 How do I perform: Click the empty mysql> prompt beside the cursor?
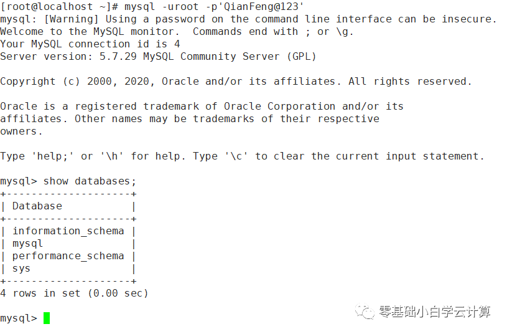(19, 318)
